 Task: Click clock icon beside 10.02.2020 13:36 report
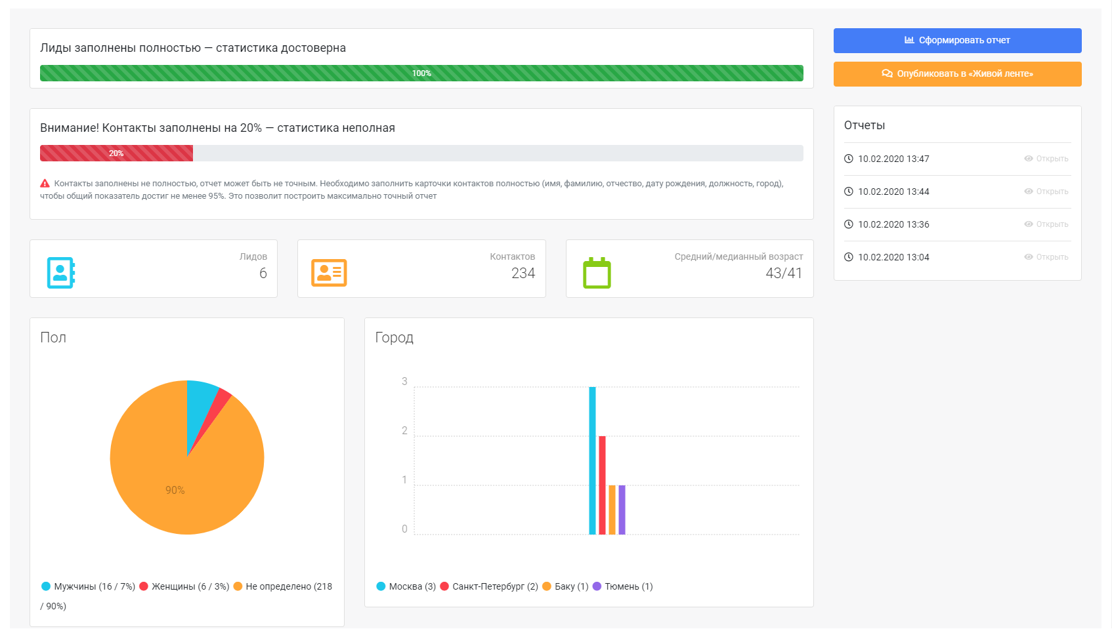(x=848, y=224)
